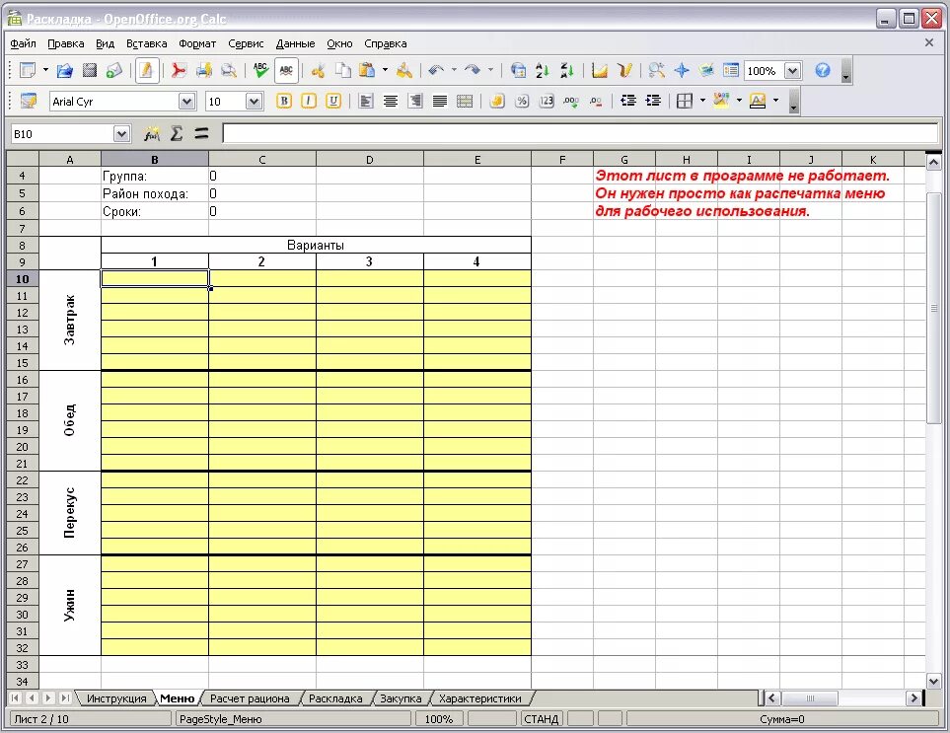Open Find & Replace icon

[657, 70]
